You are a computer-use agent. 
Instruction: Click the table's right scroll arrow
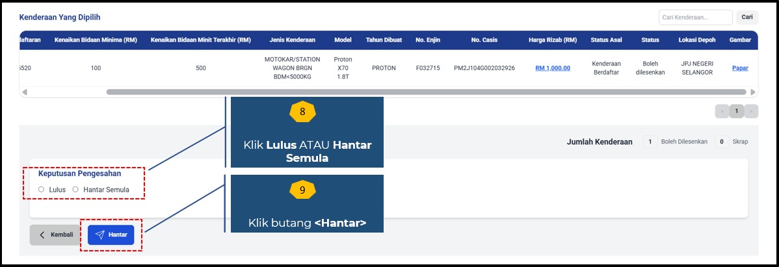(753, 92)
